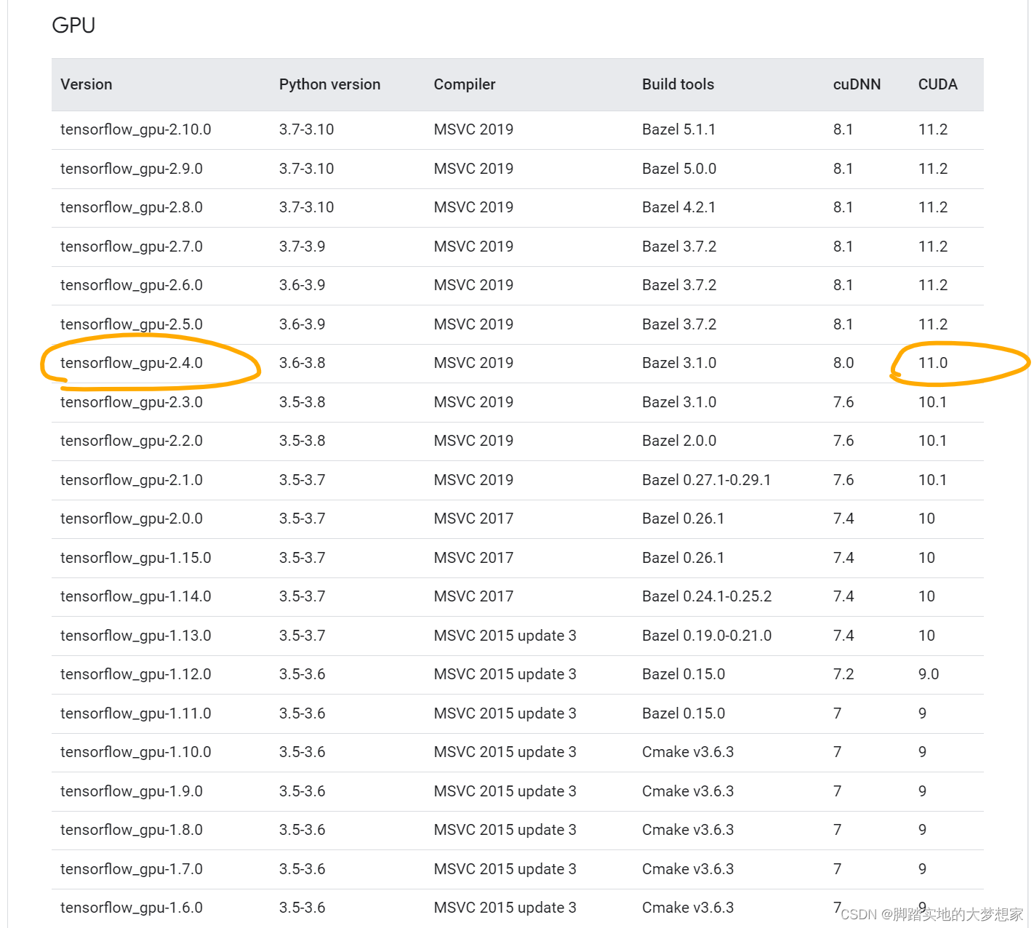Select the Python version column header
This screenshot has height=928, width=1034.
[329, 84]
